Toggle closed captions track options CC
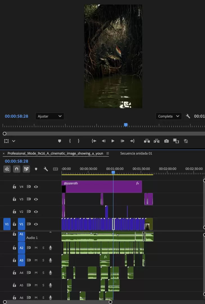205x304 pixels. [x=56, y=169]
